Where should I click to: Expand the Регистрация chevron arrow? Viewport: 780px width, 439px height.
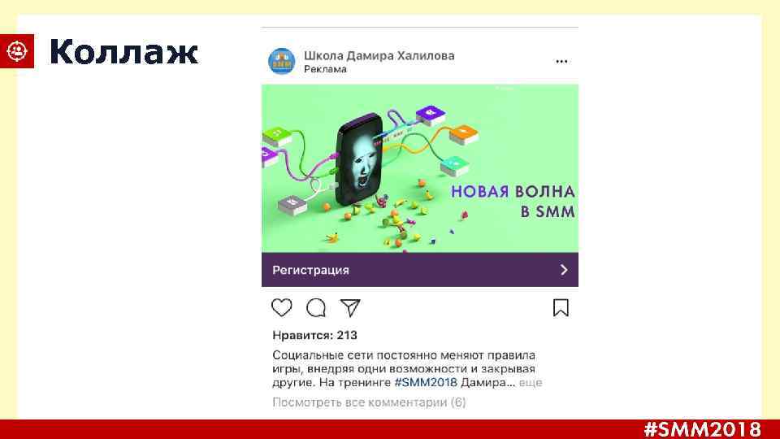coord(564,270)
